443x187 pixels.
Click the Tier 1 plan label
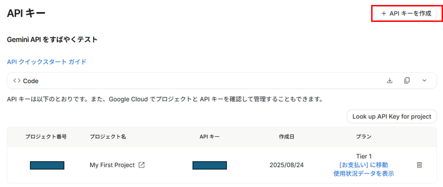tap(364, 156)
